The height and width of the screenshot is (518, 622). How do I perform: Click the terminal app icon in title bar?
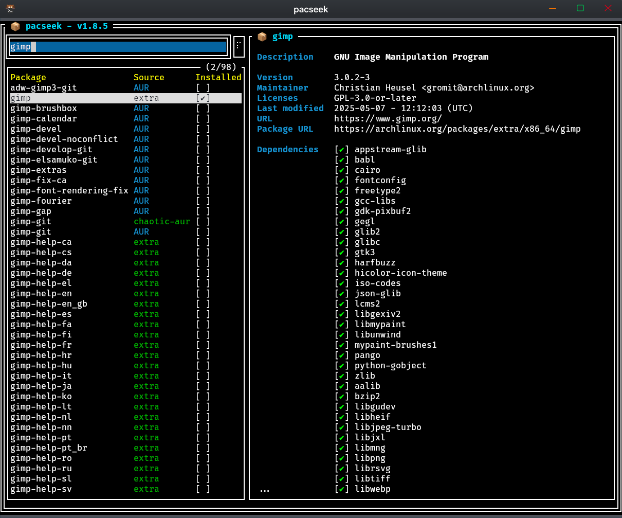coord(10,9)
